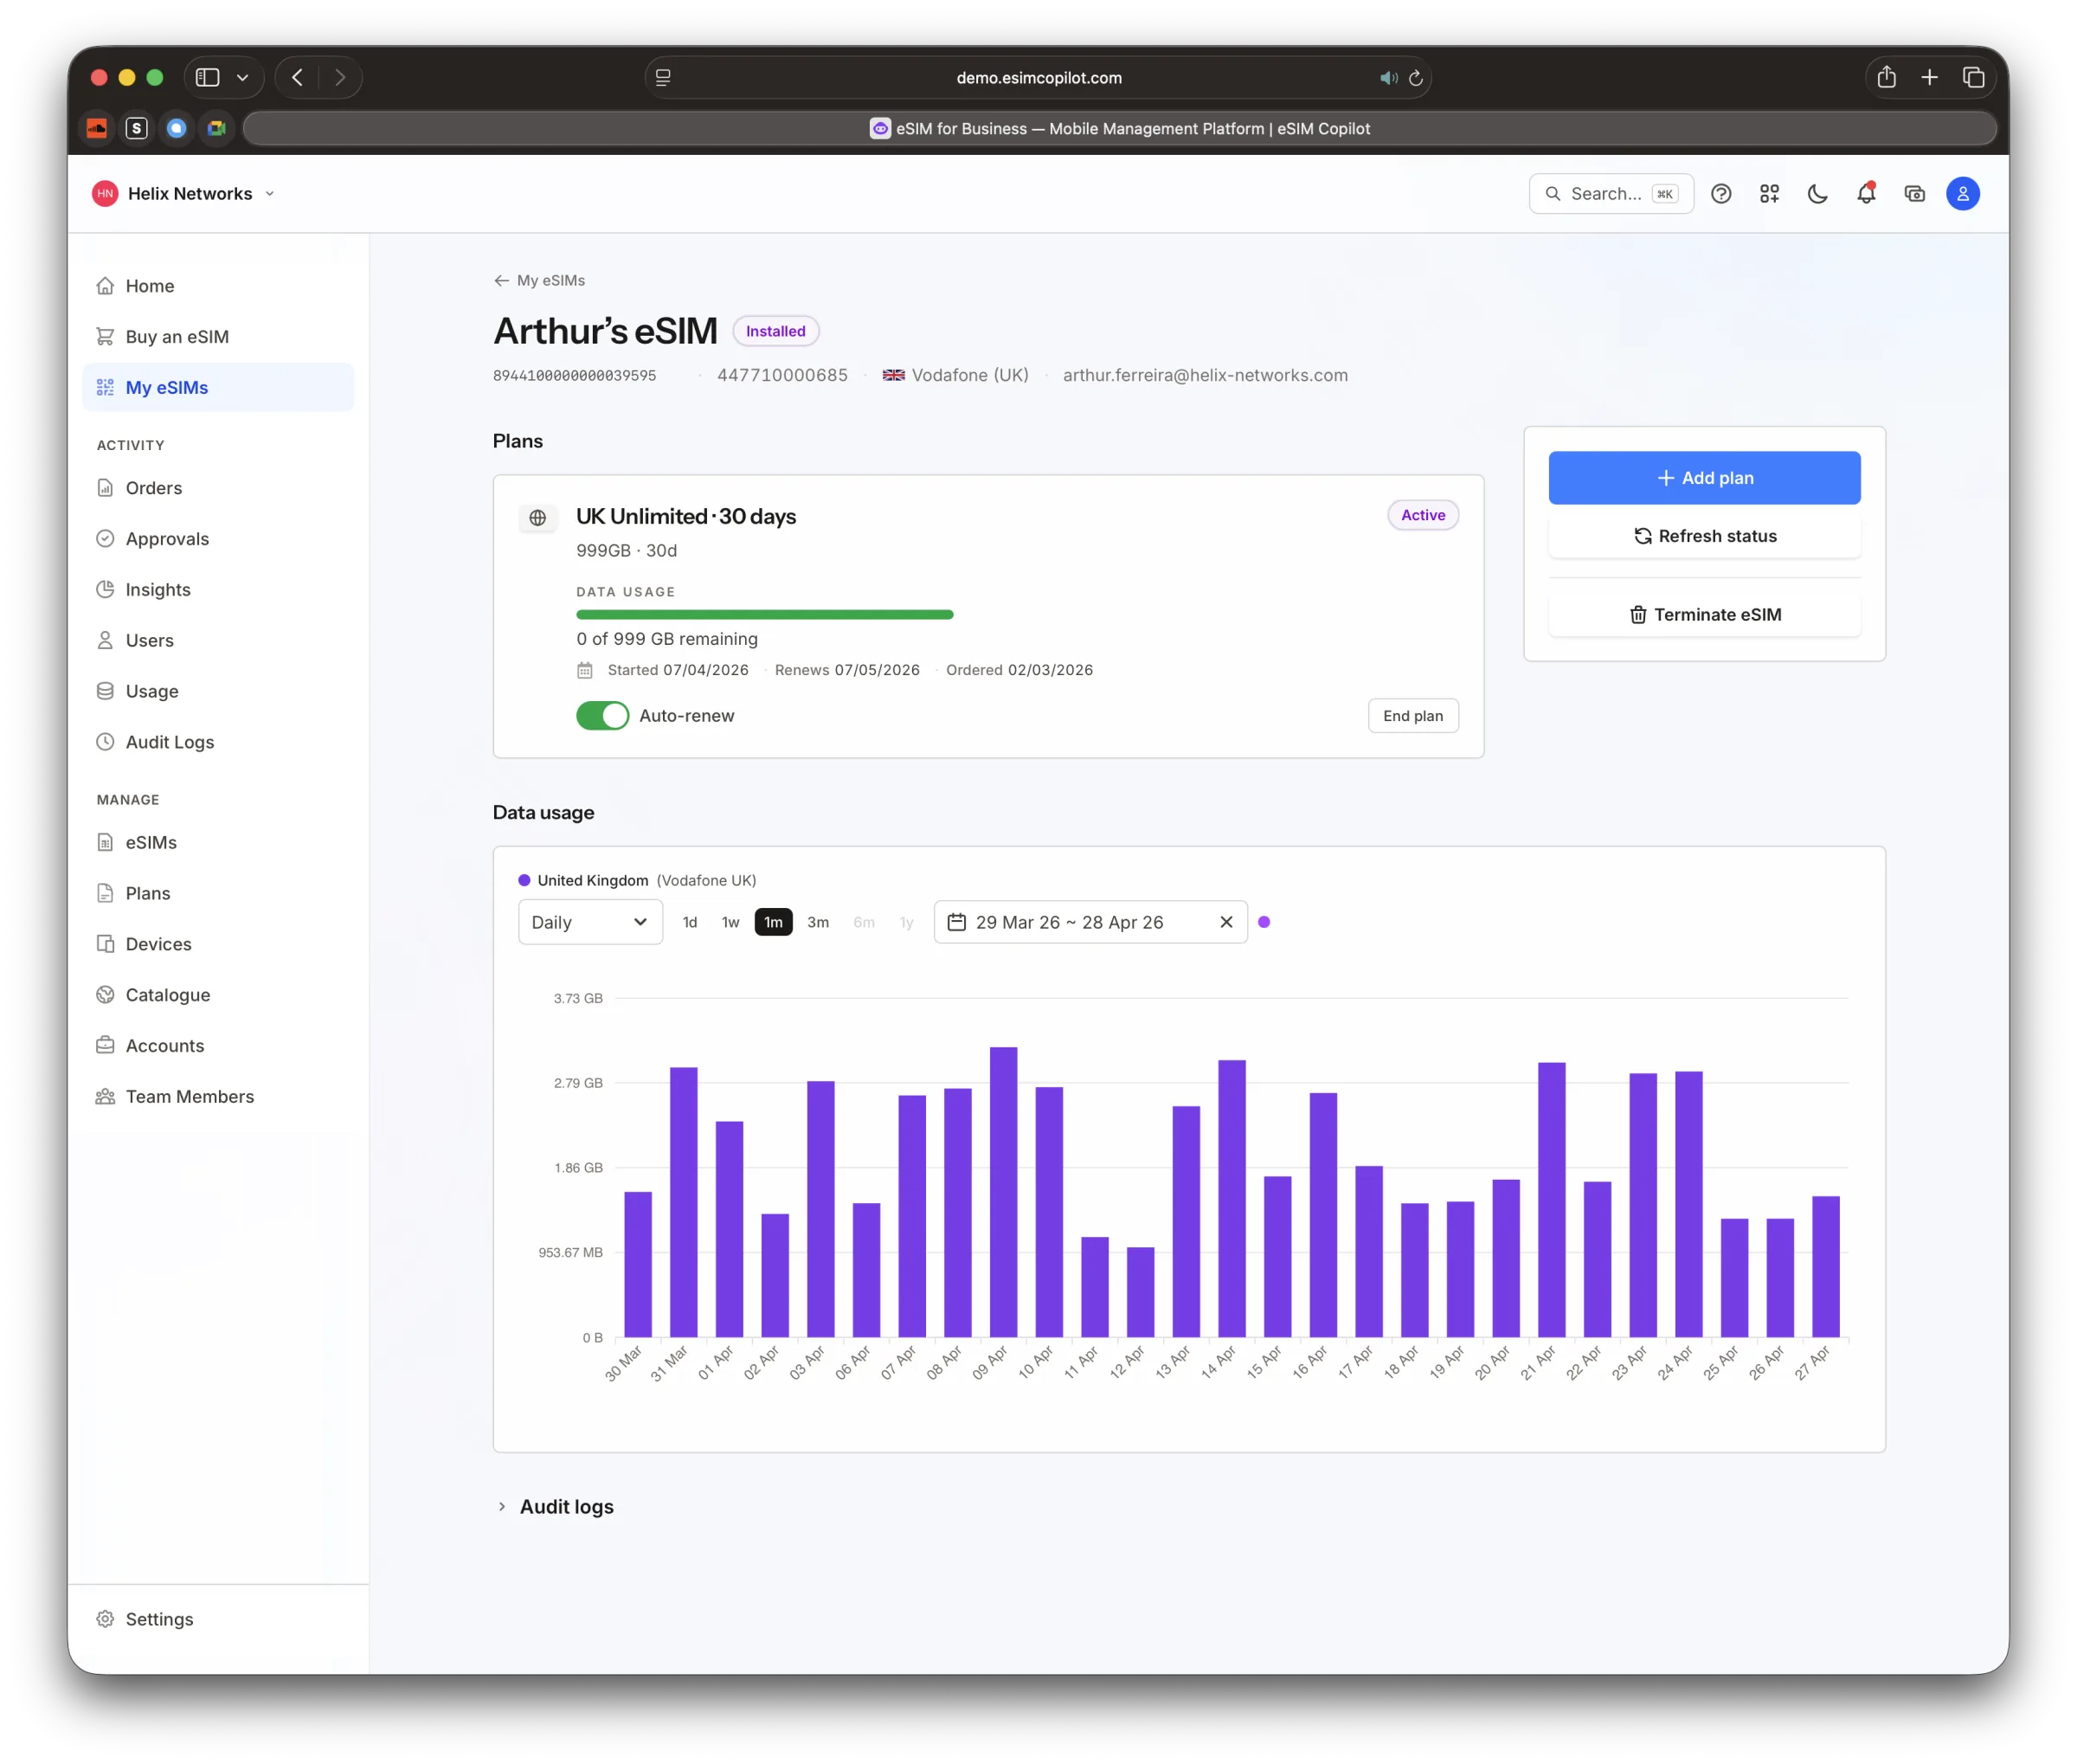Click the SoundCloud favorite tab icon

pos(97,128)
